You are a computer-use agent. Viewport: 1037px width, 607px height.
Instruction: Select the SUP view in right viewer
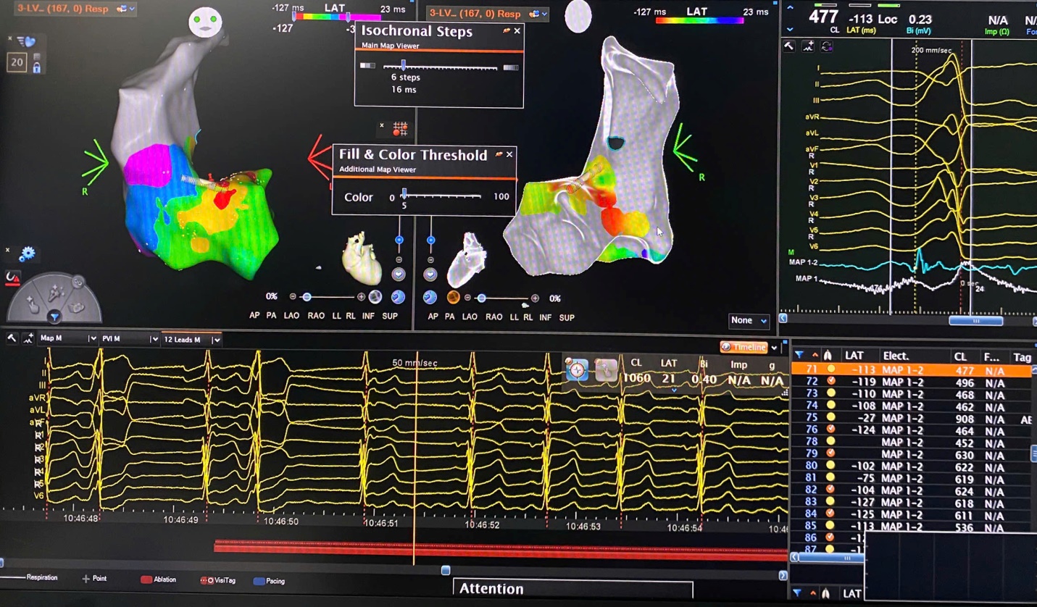coord(567,317)
